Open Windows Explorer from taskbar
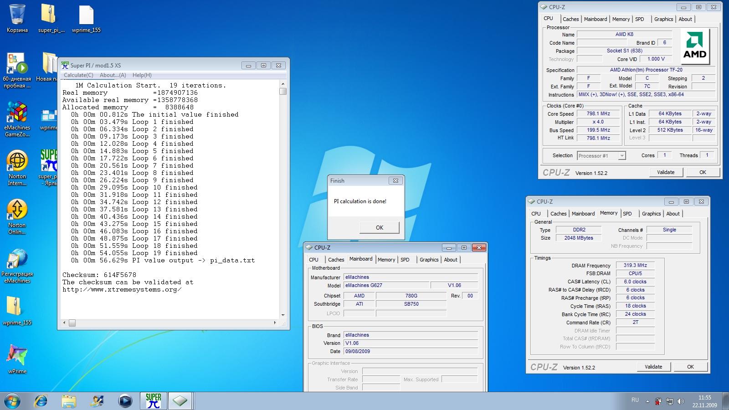 [x=69, y=401]
